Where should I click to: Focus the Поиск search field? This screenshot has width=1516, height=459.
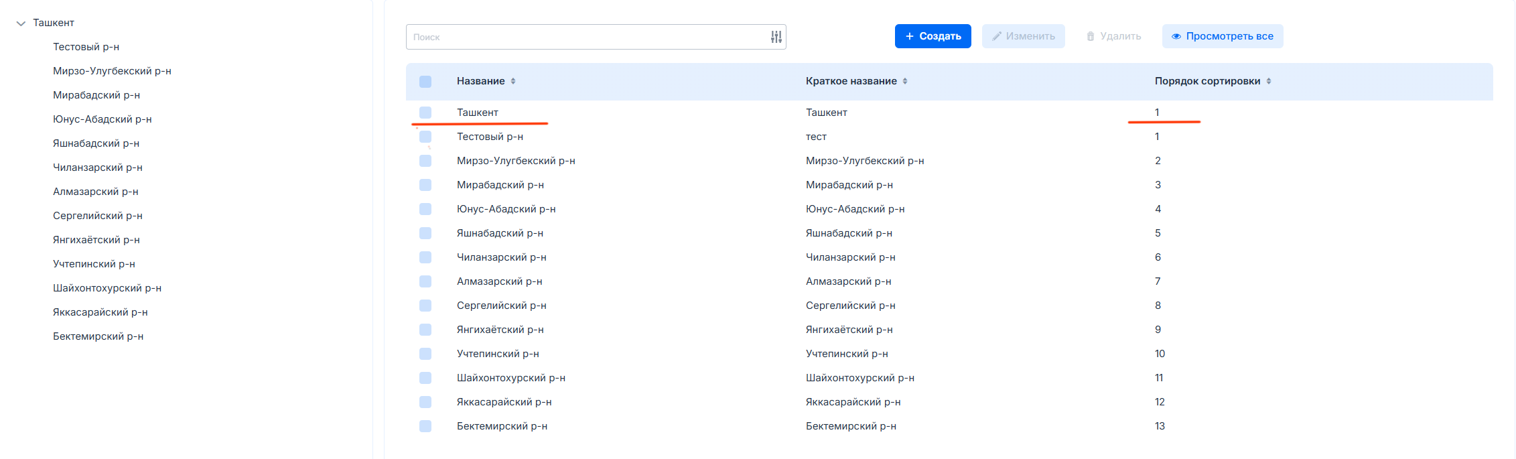pos(586,37)
